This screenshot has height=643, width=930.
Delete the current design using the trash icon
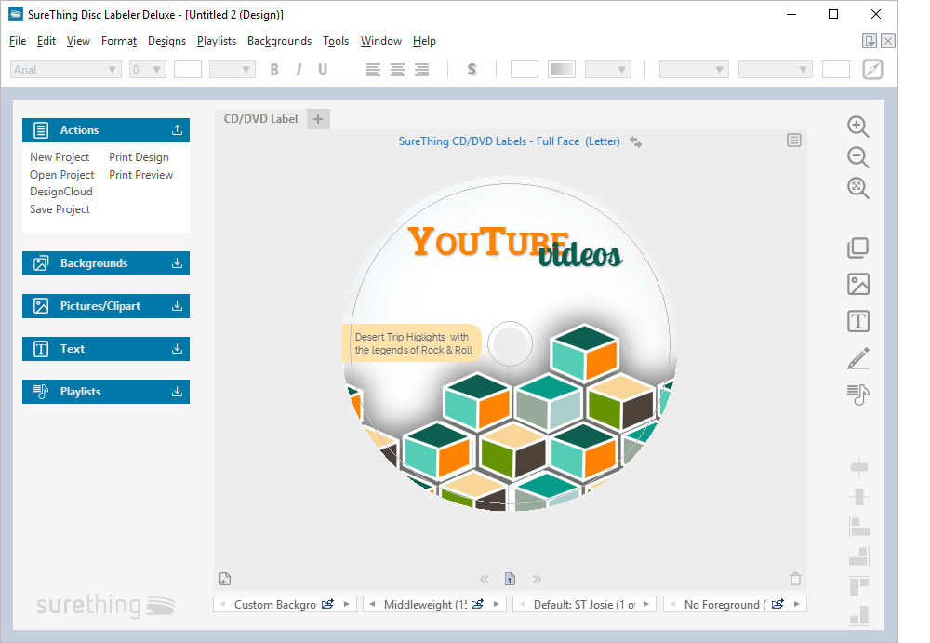coord(795,578)
